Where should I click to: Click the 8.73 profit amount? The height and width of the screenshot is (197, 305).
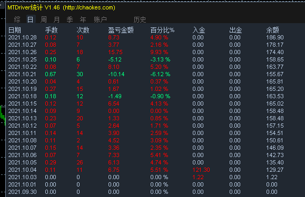coord(114,37)
